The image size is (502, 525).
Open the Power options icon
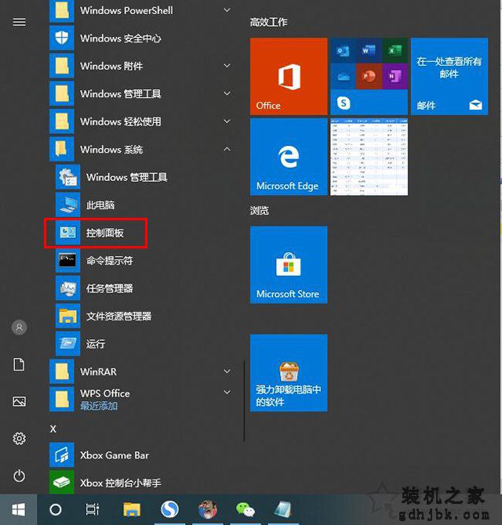pos(19,476)
